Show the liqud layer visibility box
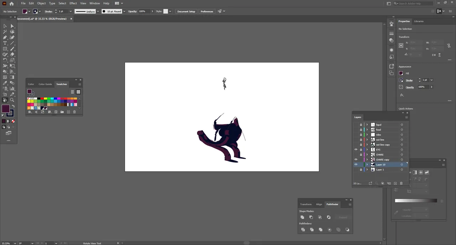Screen dimensions: 456x245 [356, 125]
